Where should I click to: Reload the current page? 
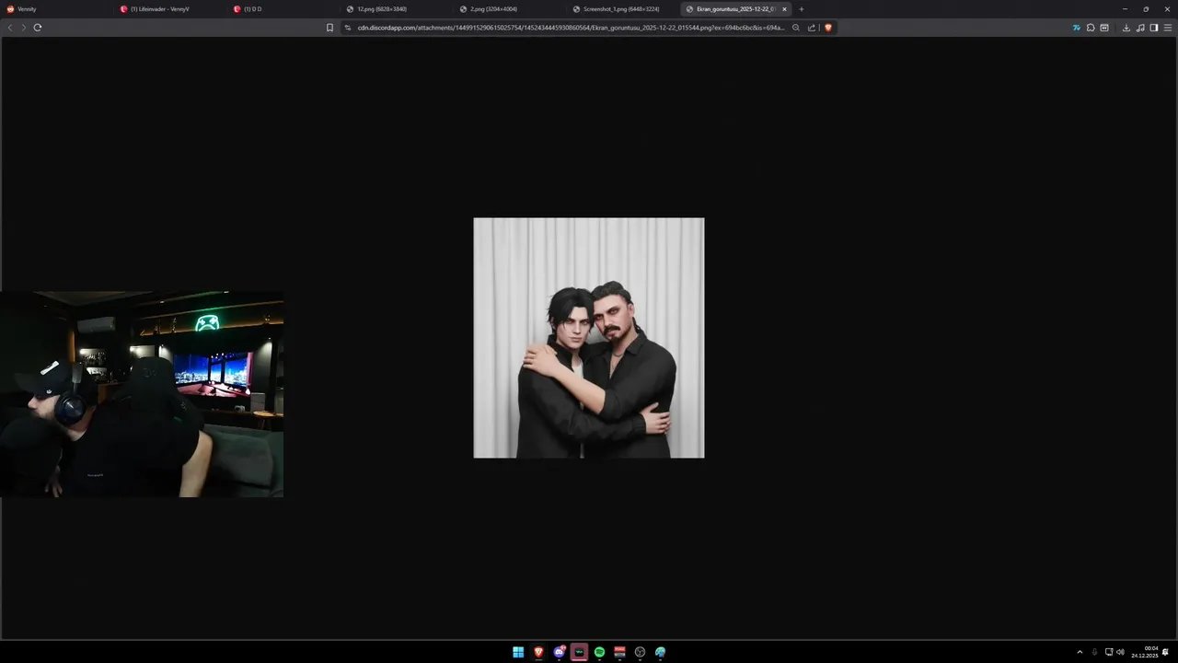[38, 28]
